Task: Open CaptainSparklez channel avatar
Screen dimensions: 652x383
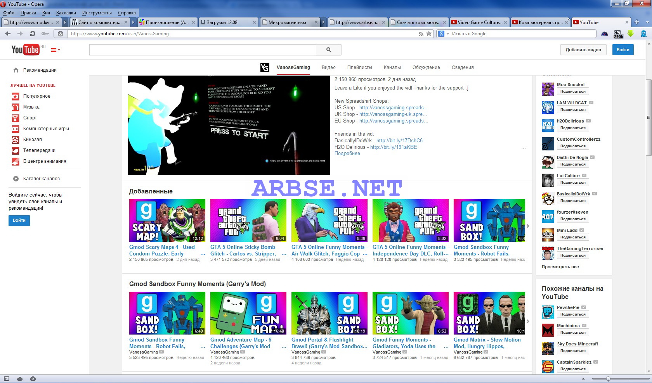Action: 548,367
